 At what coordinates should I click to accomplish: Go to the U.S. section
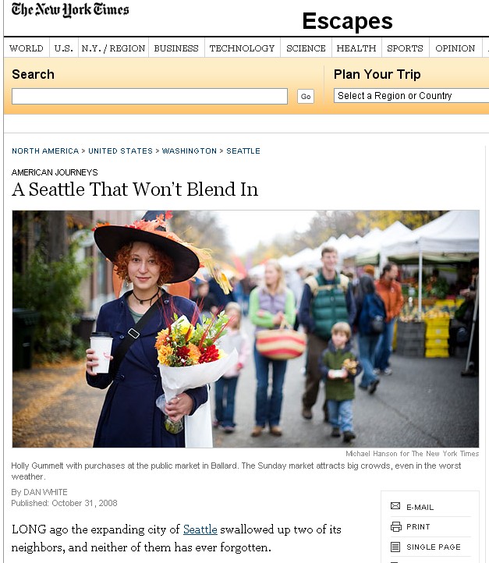[x=63, y=48]
